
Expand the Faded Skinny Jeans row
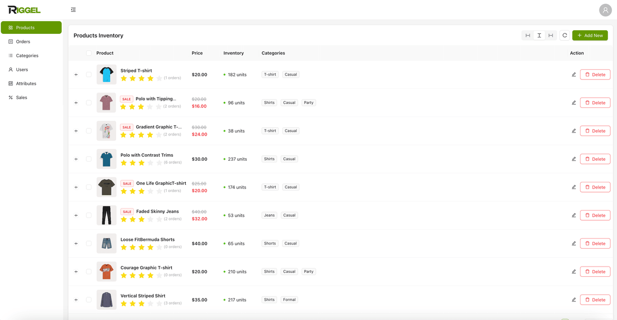click(x=76, y=215)
